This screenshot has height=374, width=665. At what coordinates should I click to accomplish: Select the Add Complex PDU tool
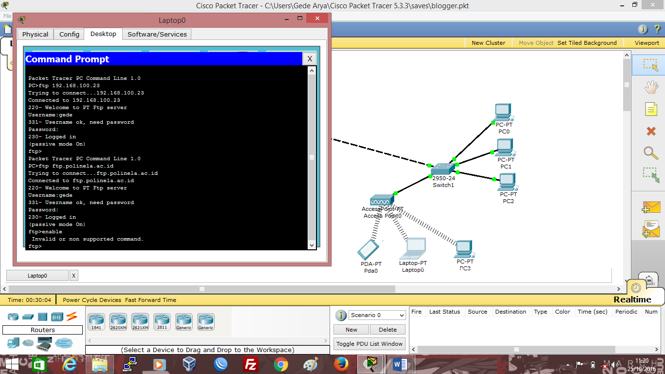651,228
